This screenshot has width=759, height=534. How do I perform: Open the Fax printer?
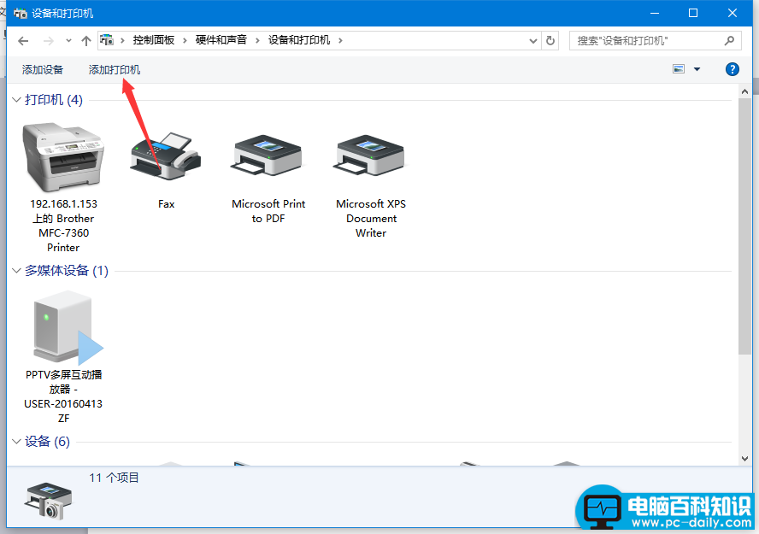[166, 154]
